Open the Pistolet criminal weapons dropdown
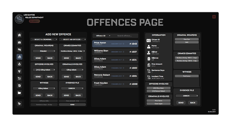 point(44,51)
